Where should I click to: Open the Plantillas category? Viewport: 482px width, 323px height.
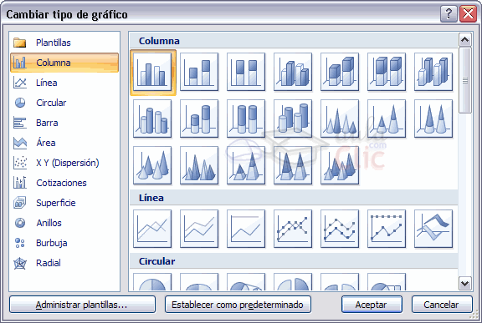tap(64, 43)
